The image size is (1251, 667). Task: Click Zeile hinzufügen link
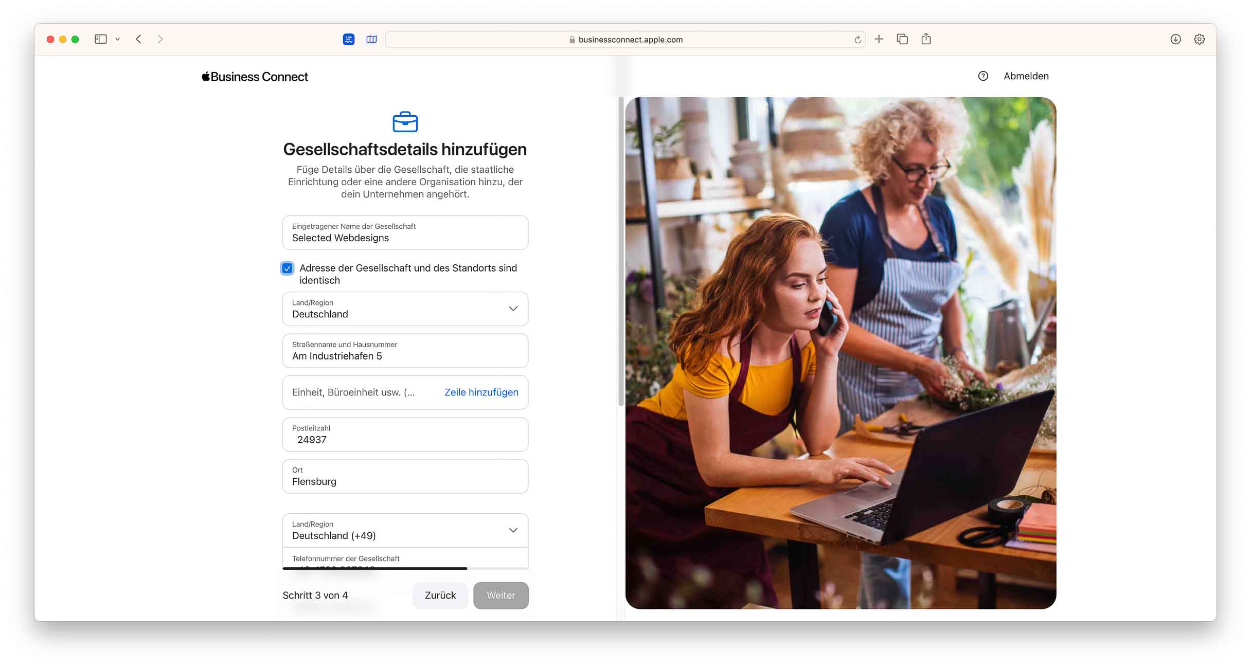[x=481, y=392]
